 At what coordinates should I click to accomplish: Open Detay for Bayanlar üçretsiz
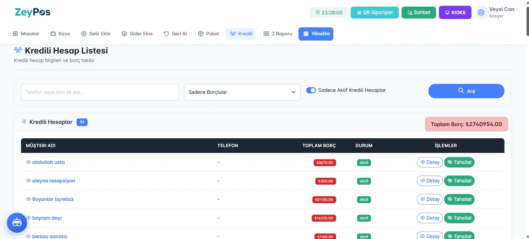click(430, 199)
